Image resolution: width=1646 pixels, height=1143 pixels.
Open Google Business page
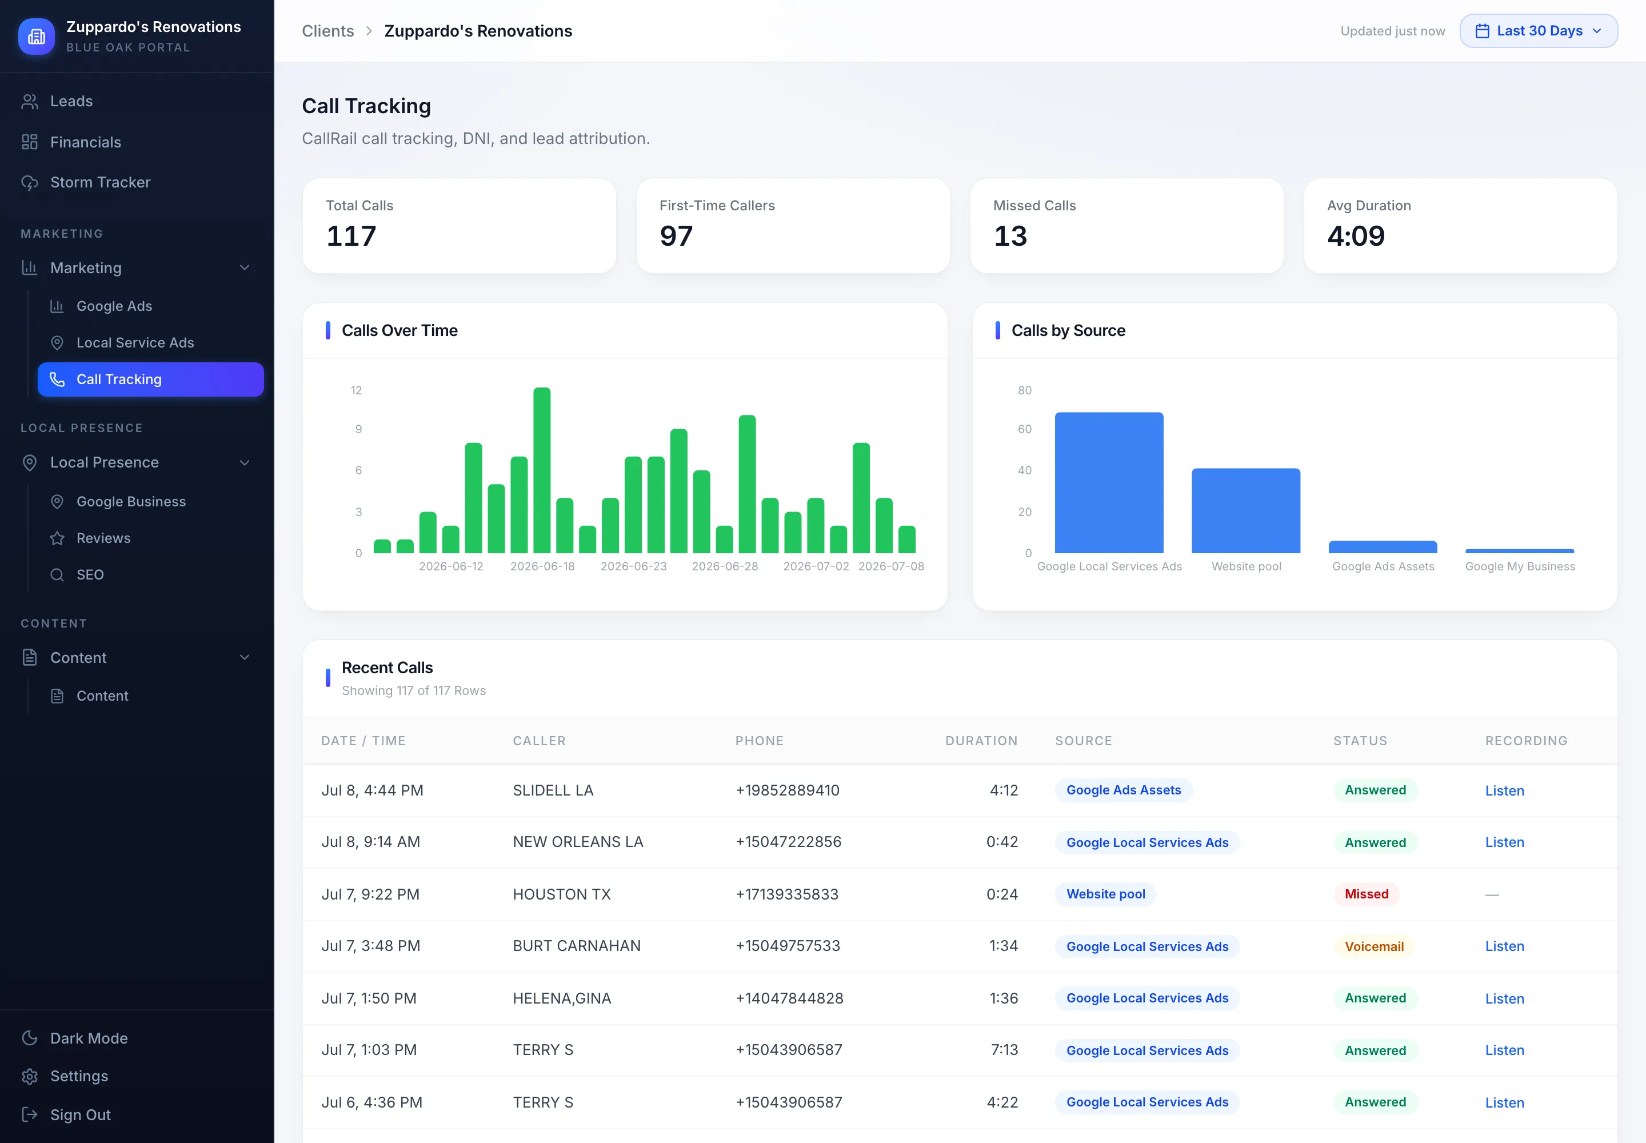point(150,502)
